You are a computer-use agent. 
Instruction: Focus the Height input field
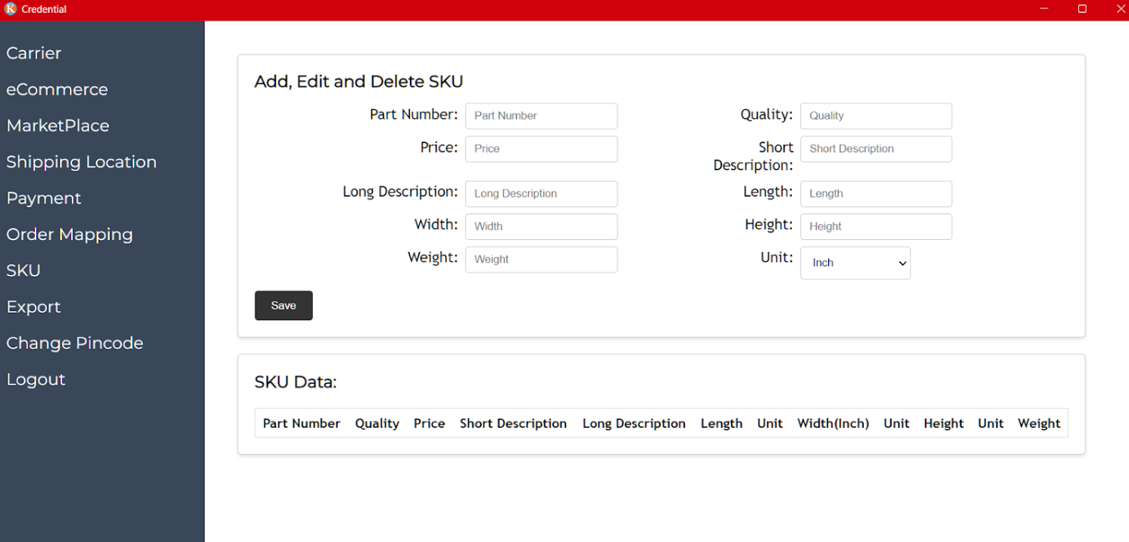[x=876, y=226]
